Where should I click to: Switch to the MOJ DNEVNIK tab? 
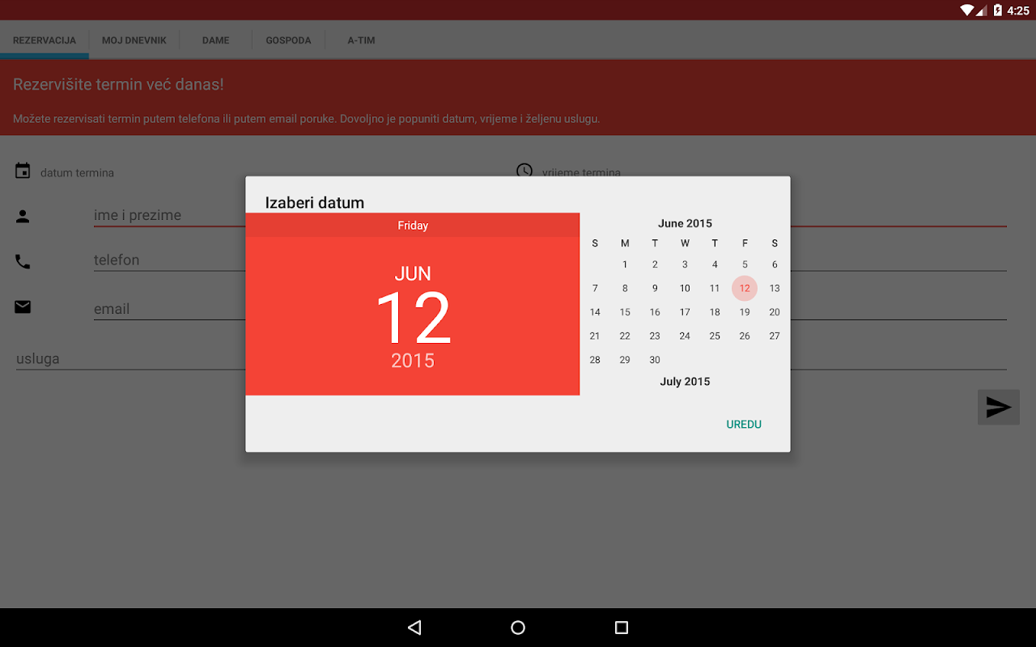pyautogui.click(x=134, y=40)
